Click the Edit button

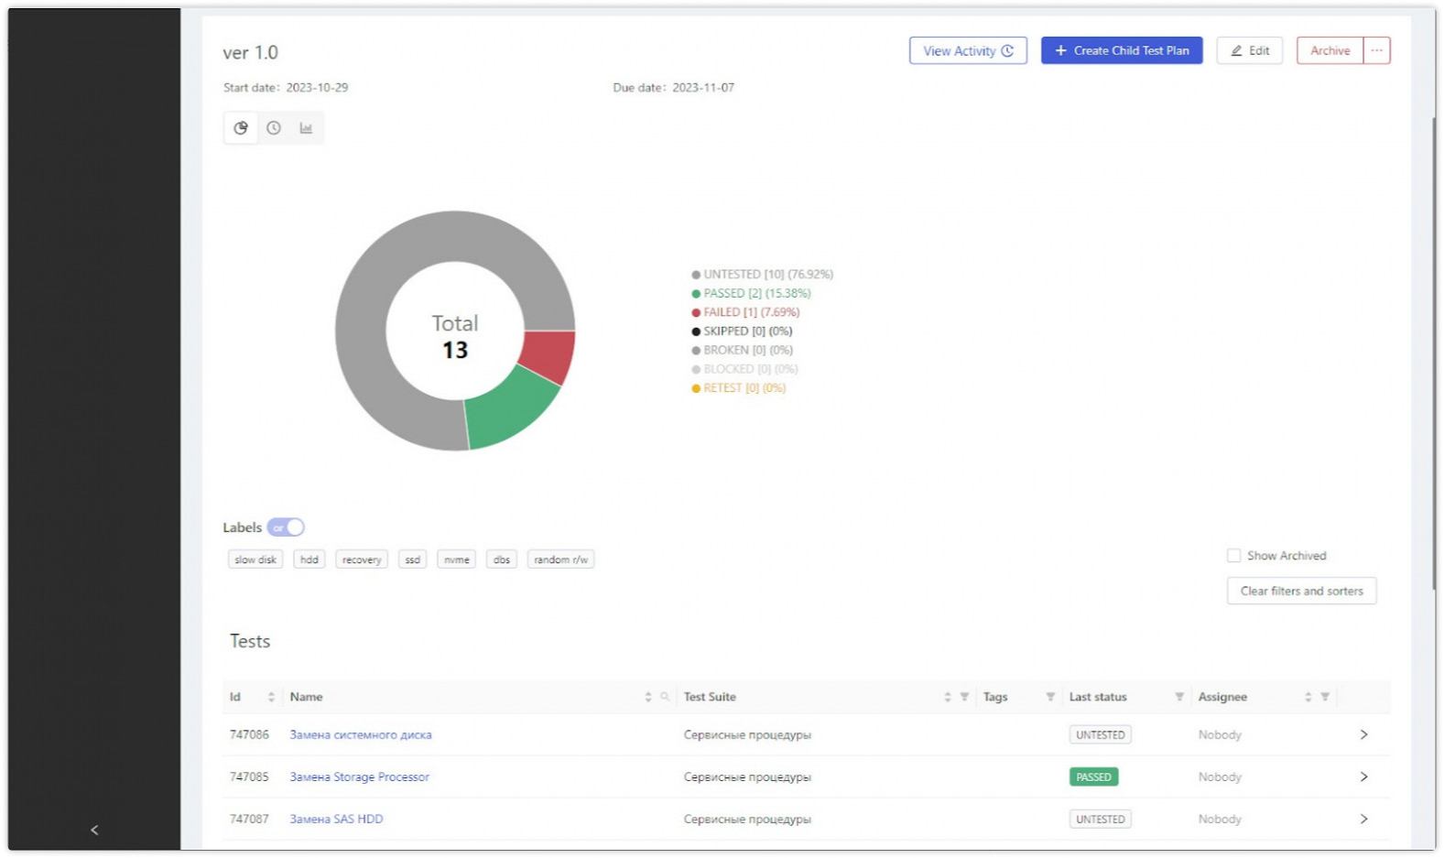(1250, 50)
